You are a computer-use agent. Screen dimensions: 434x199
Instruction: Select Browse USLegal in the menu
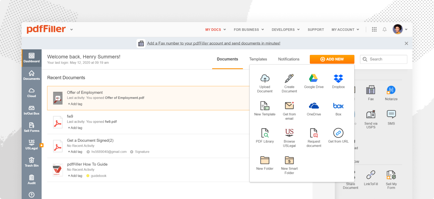tap(289, 138)
